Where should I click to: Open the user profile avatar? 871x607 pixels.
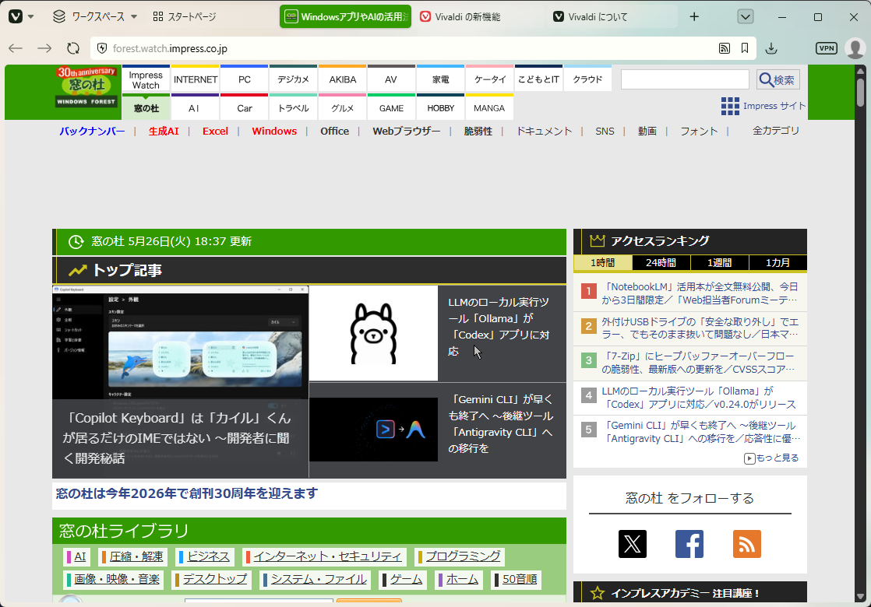click(x=855, y=48)
